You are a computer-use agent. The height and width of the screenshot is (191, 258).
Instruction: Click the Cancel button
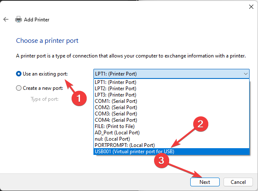tap(238, 182)
